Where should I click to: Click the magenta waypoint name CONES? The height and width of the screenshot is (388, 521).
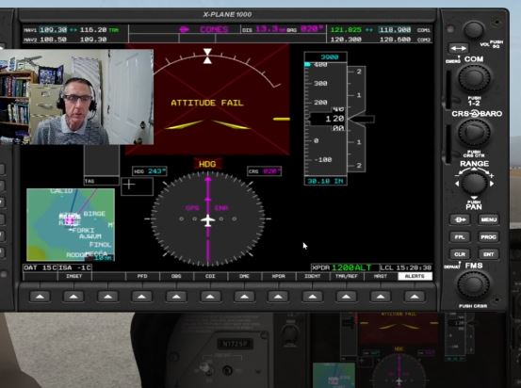click(x=214, y=29)
